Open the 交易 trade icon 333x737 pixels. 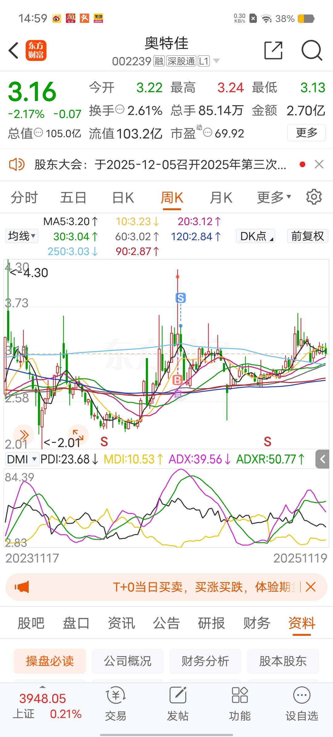[116, 704]
